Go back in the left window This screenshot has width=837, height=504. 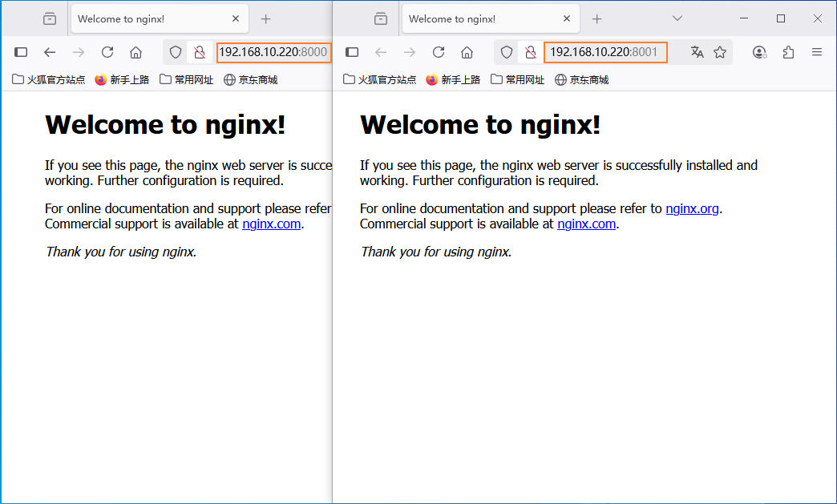tap(50, 52)
